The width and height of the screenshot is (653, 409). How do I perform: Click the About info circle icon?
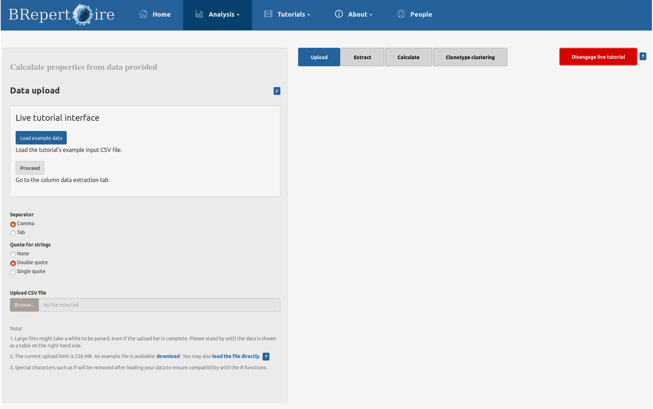click(x=339, y=14)
